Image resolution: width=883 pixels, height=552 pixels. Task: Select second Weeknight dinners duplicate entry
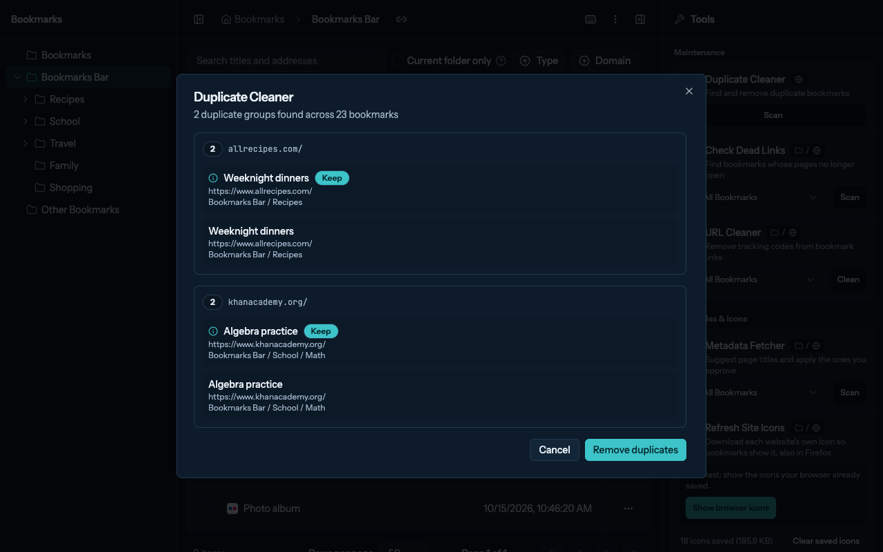[x=439, y=242]
